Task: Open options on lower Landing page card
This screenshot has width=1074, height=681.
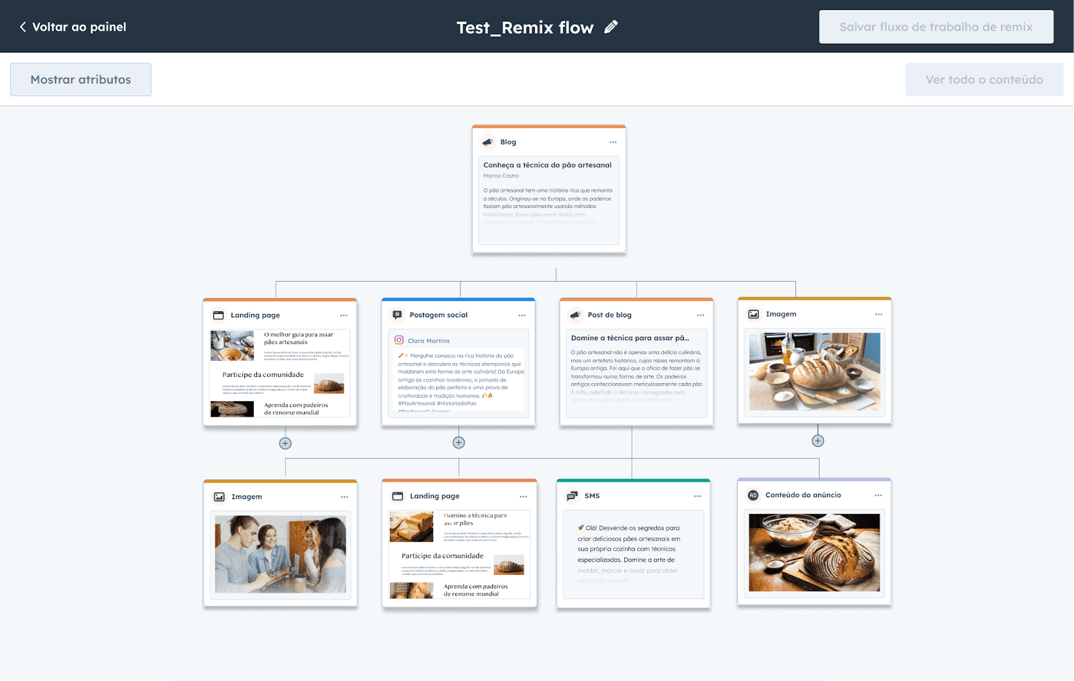Action: (x=524, y=496)
